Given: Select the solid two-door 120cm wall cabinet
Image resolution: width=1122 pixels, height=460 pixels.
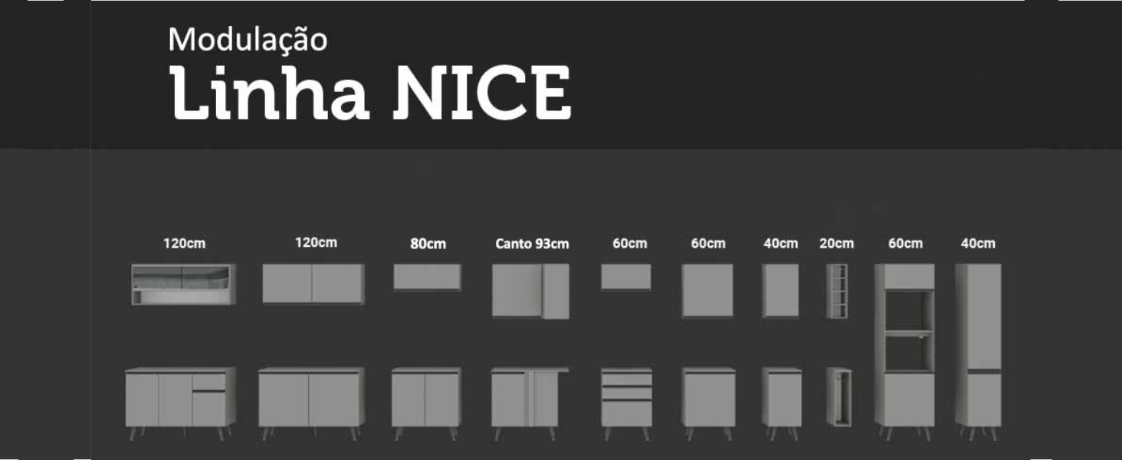Looking at the screenshot, I should (x=313, y=284).
